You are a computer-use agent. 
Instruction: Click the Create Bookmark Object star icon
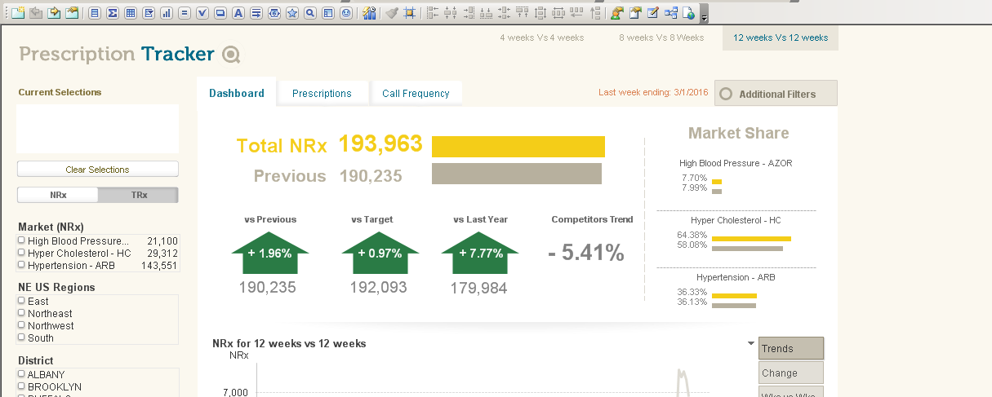point(292,13)
